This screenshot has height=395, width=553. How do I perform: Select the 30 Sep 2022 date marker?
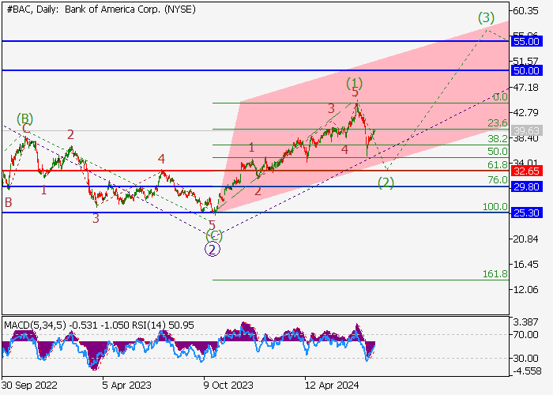pyautogui.click(x=28, y=385)
